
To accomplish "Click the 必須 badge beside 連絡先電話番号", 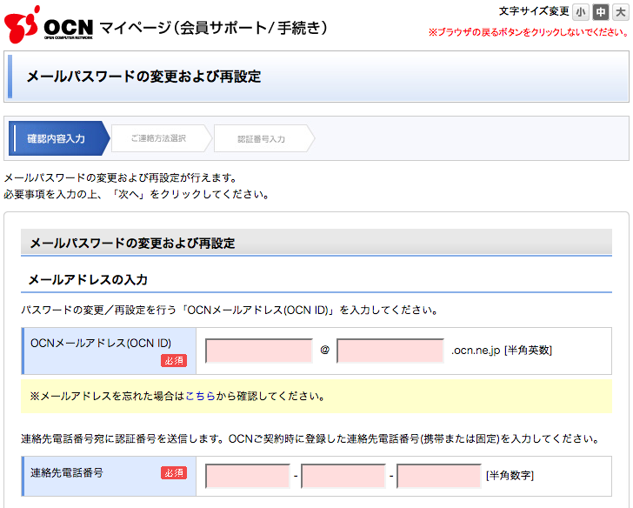I will 174,472.
